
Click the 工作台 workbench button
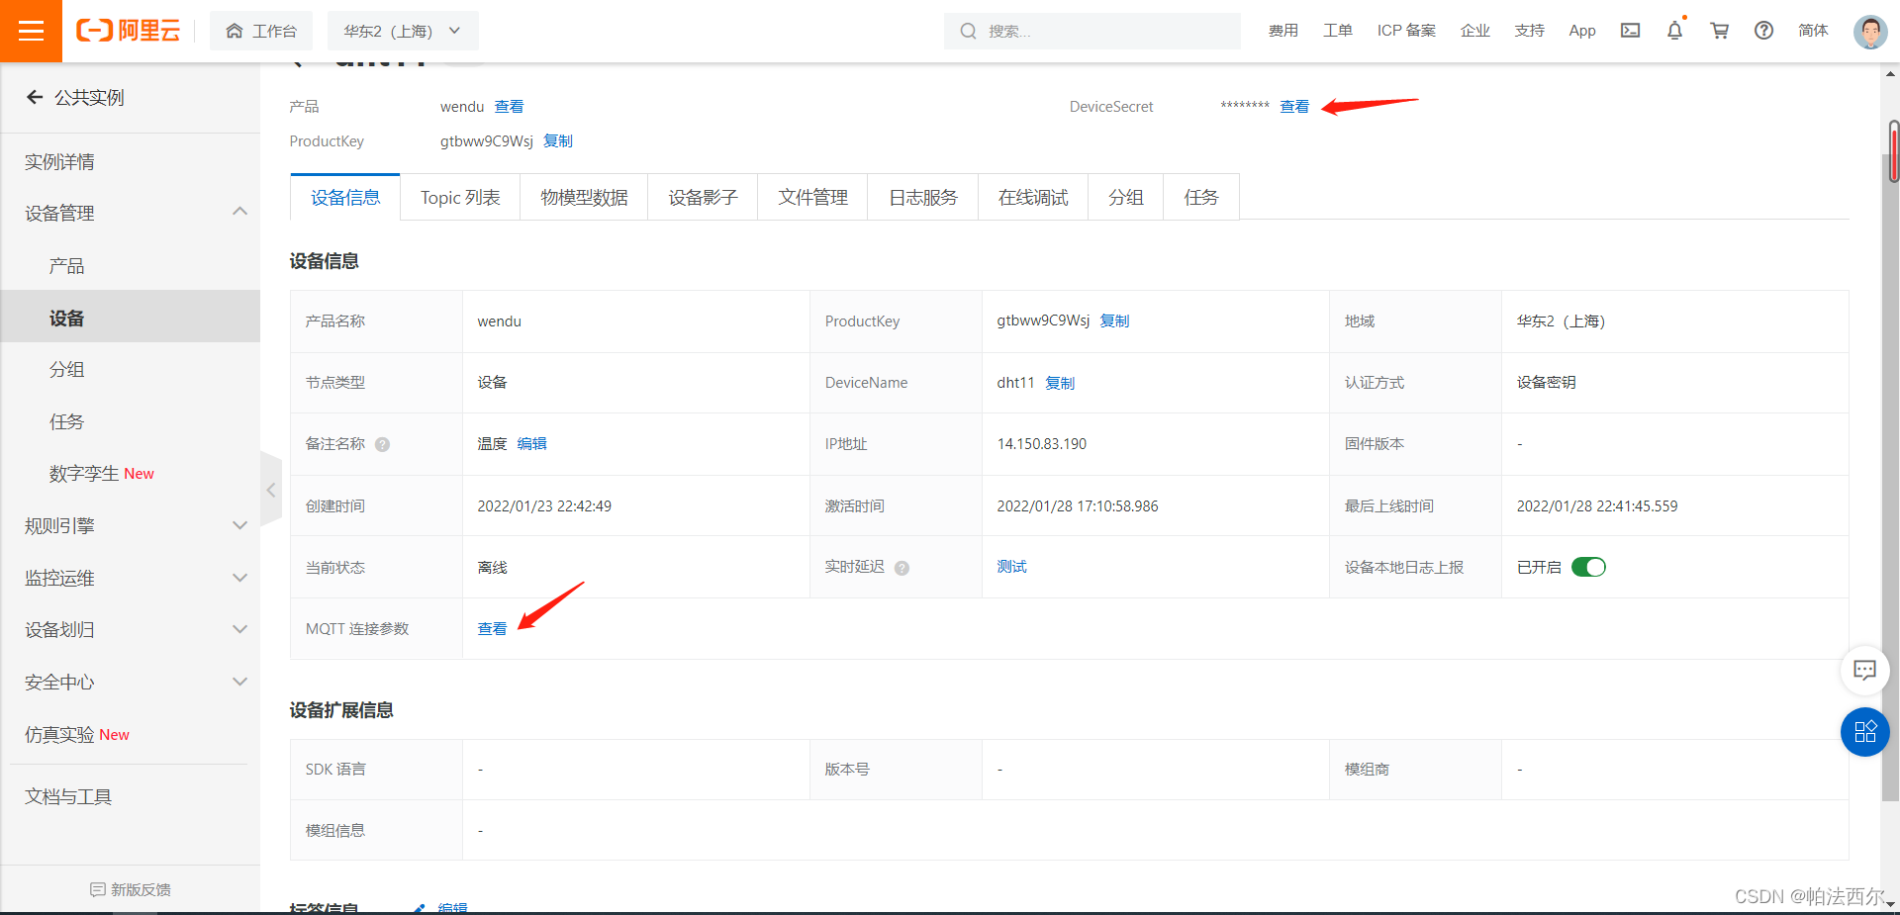click(x=261, y=31)
